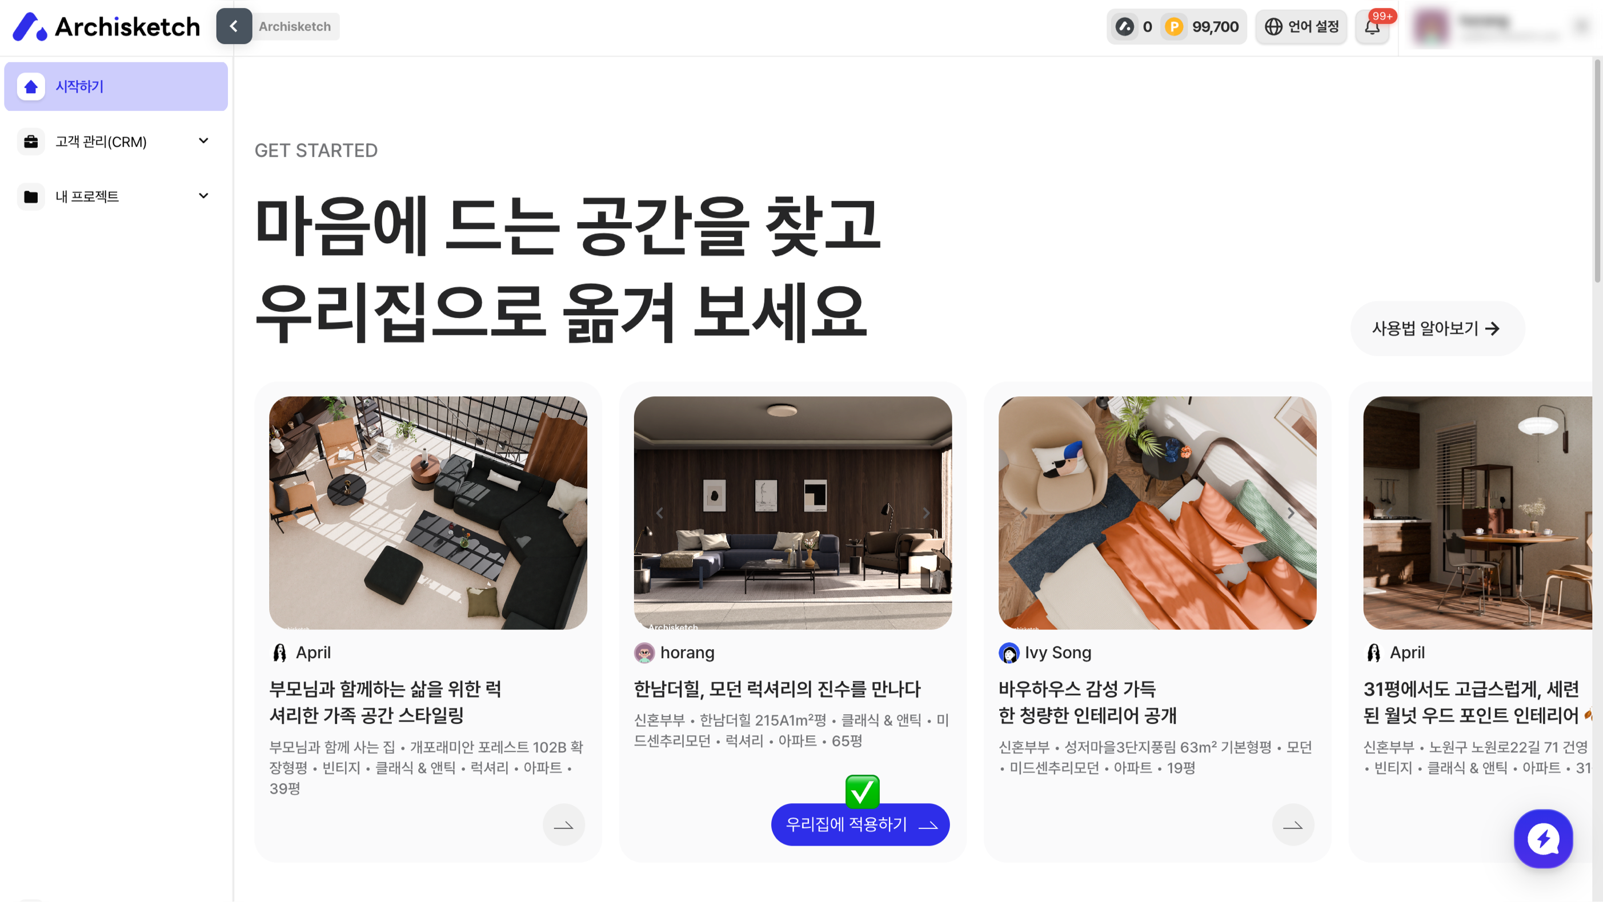The height and width of the screenshot is (902, 1603).
Task: Click horang's avatar icon
Action: [x=644, y=653]
